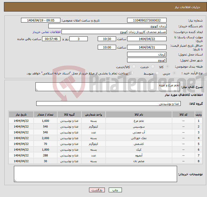Click the گروه کالا column header
The width and height of the screenshot is (207, 197).
(x=69, y=114)
